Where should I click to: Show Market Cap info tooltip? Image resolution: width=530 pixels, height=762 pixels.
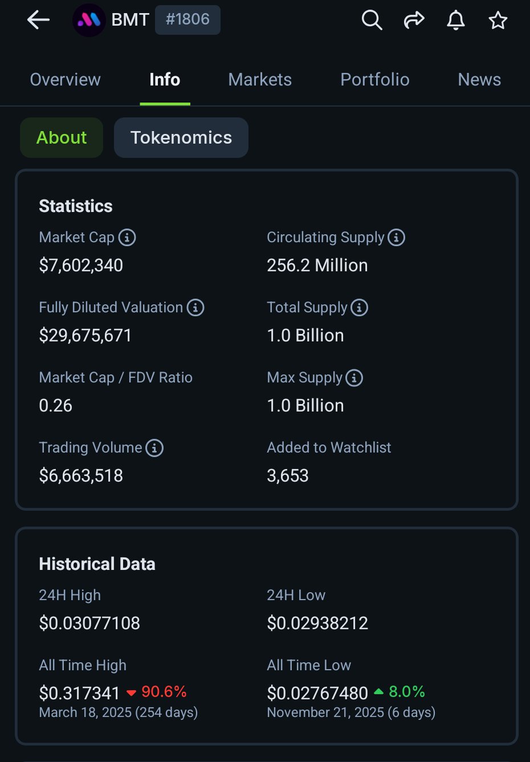[127, 237]
